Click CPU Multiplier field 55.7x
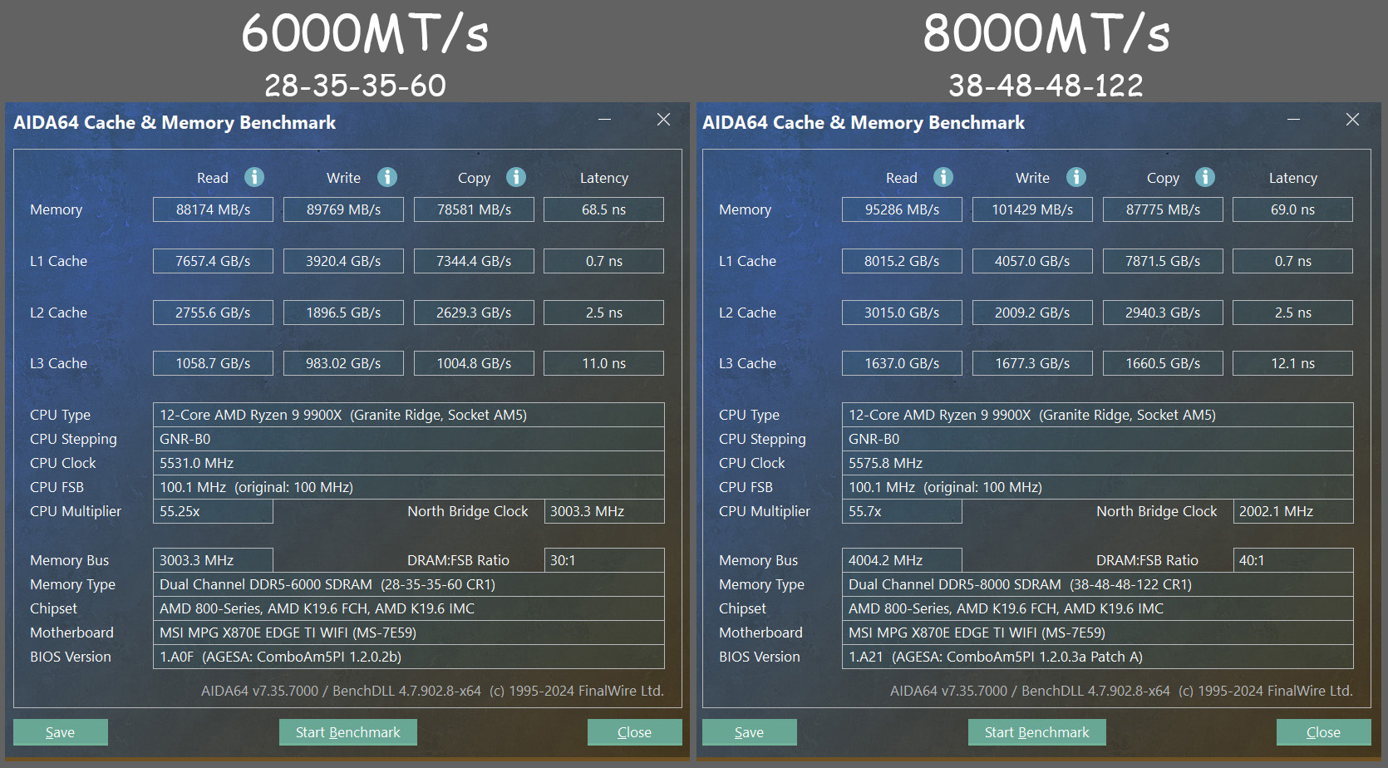The height and width of the screenshot is (768, 1388). click(x=902, y=511)
